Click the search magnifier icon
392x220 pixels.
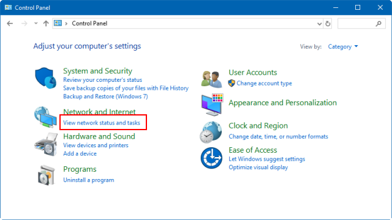pos(379,24)
